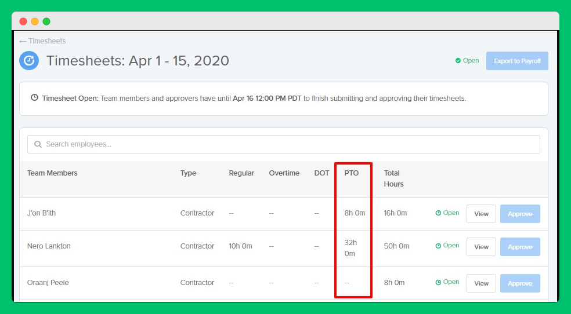
Task: Click Contractor type in Oraanj Peele row
Action: 197,282
